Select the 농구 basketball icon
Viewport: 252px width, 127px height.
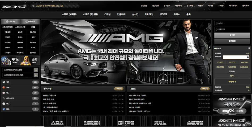(x=4, y=87)
